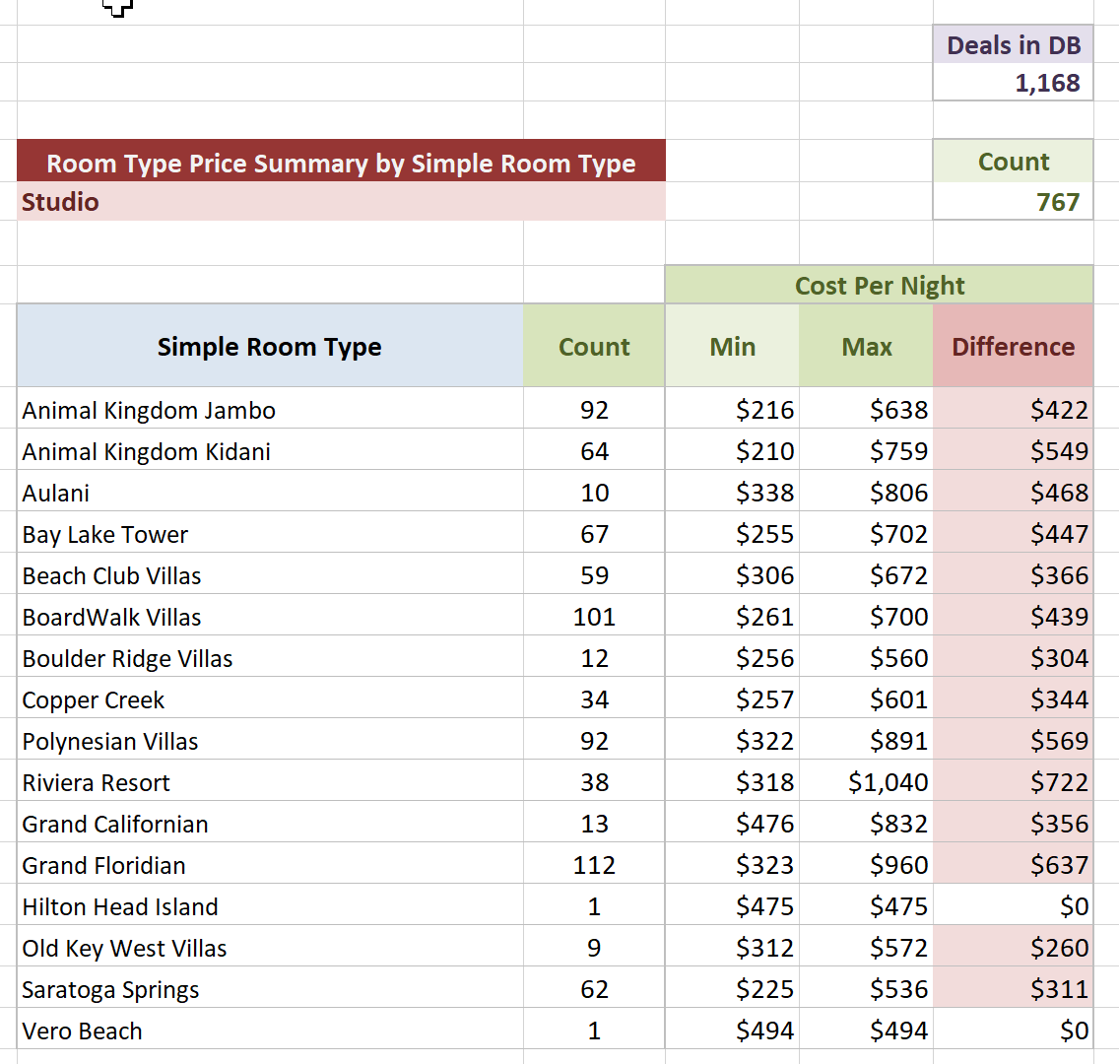Click the Animal Kingdom Jambo row label
The width and height of the screenshot is (1119, 1064).
tap(150, 410)
